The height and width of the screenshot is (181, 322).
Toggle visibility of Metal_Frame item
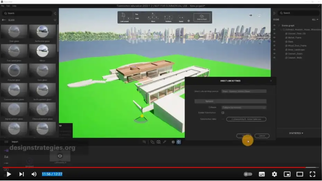pyautogui.click(x=274, y=38)
